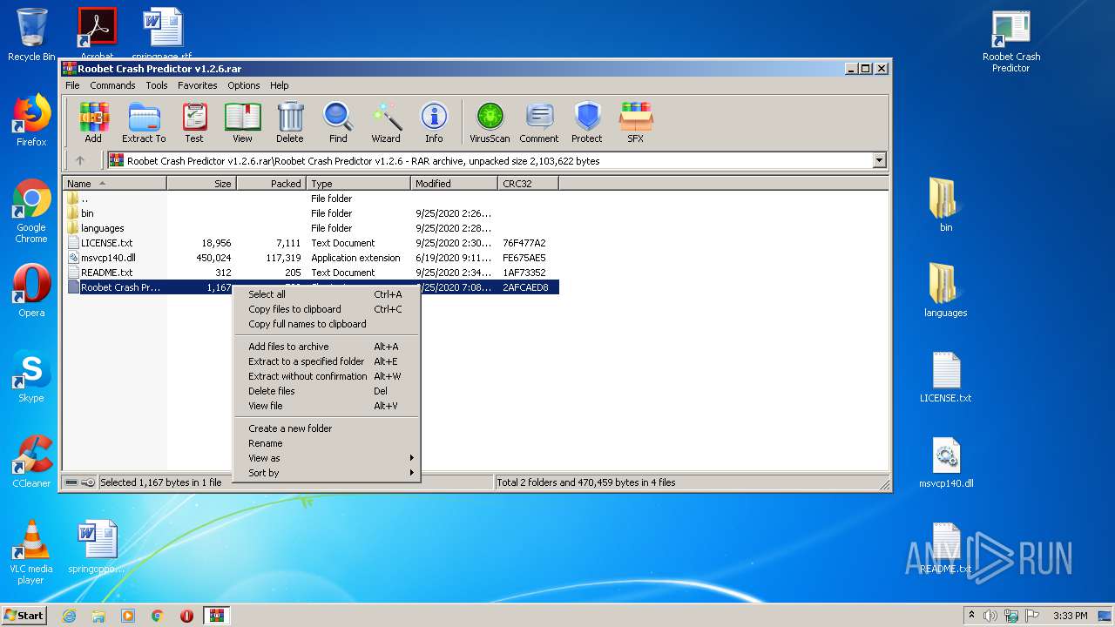The height and width of the screenshot is (627, 1115).
Task: Go up one folder level arrow
Action: 80,160
